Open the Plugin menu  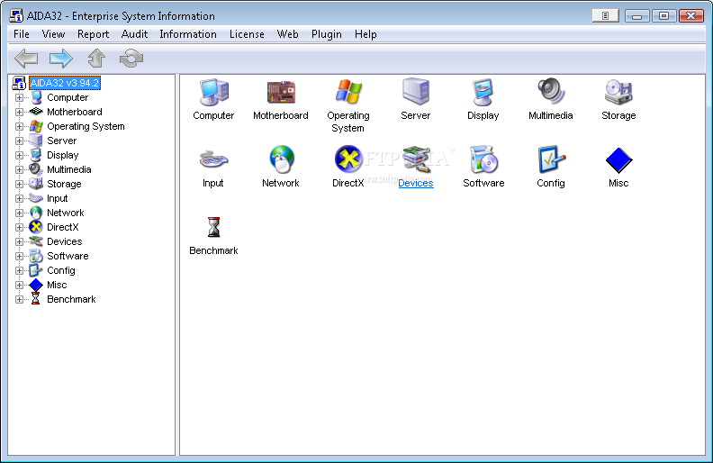point(327,34)
